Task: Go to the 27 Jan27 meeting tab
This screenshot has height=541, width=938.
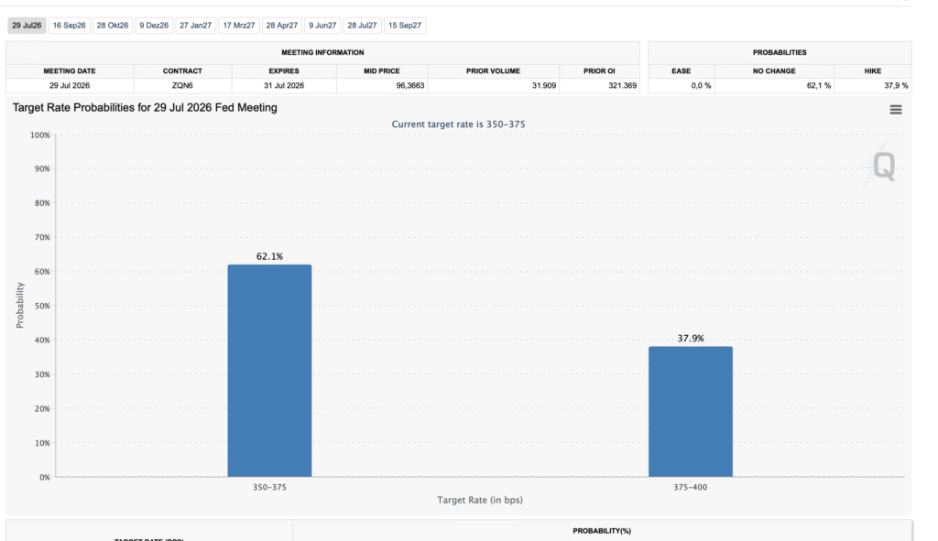Action: (x=196, y=26)
